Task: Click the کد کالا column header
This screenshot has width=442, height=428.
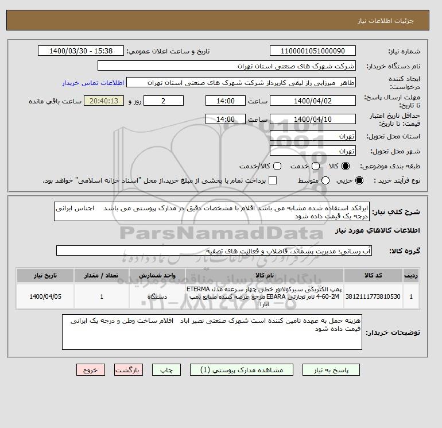Action: point(373,275)
